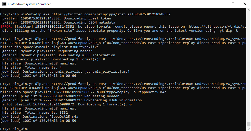
Task: Click the "100% of 147.87KiB" download line
Action: coord(38,75)
